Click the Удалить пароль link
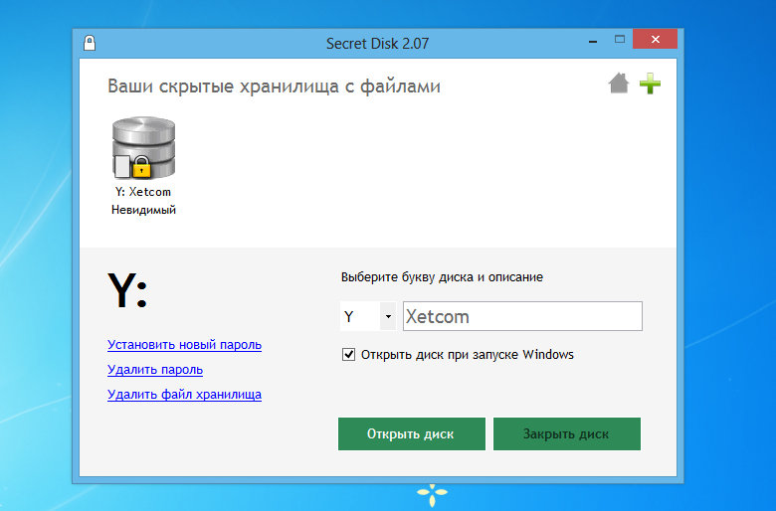Viewport: 776px width, 511px height. click(x=155, y=370)
